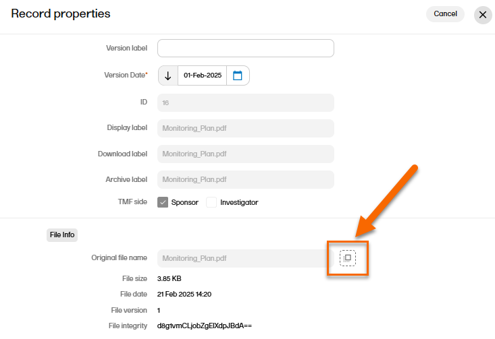Enable the Investigator checkbox
This screenshot has width=495, height=339.
click(x=211, y=202)
